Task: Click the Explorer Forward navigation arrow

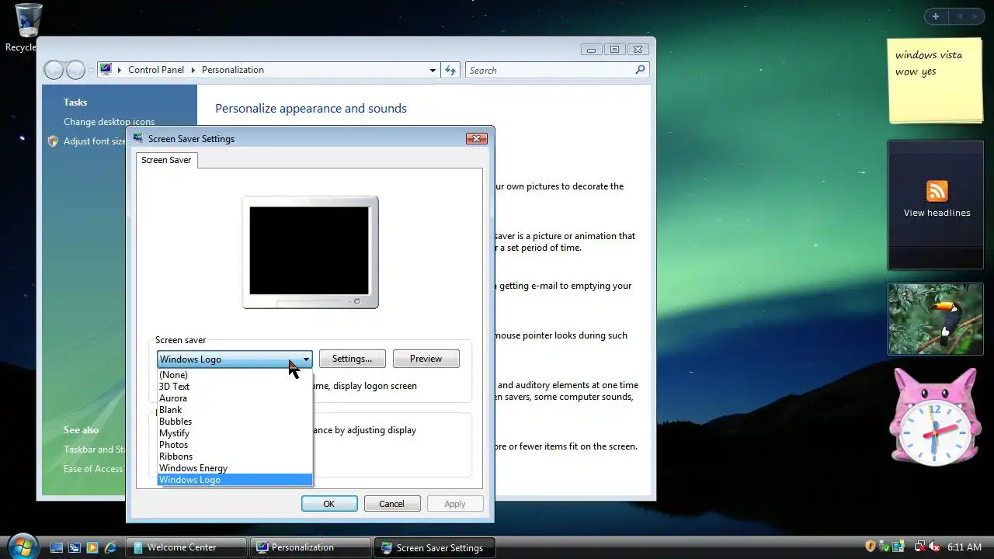Action: tap(75, 70)
